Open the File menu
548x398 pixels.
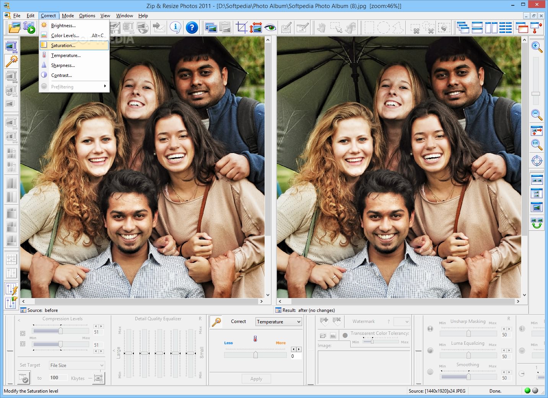coord(17,16)
